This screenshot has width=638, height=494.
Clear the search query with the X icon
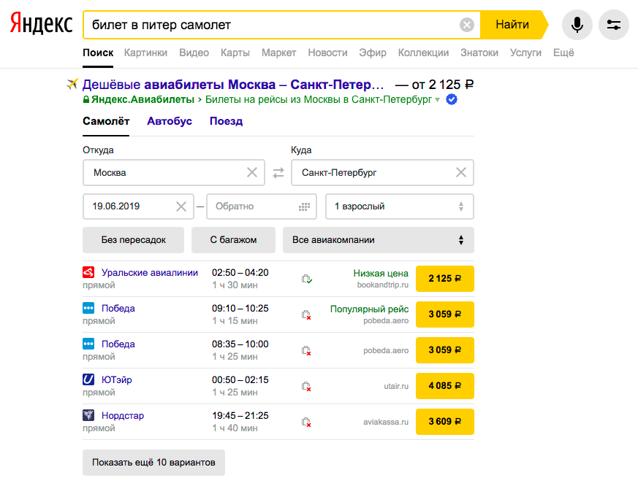(x=467, y=25)
